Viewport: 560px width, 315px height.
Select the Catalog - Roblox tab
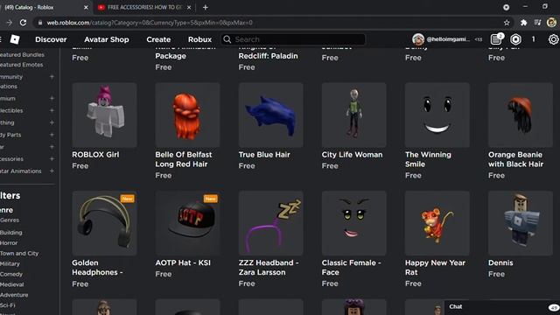pos(44,7)
